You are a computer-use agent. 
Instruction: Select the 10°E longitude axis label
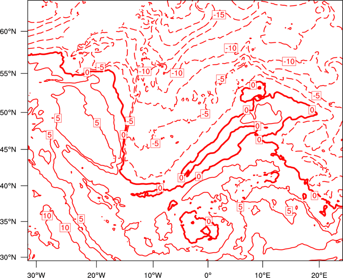tap(262, 275)
